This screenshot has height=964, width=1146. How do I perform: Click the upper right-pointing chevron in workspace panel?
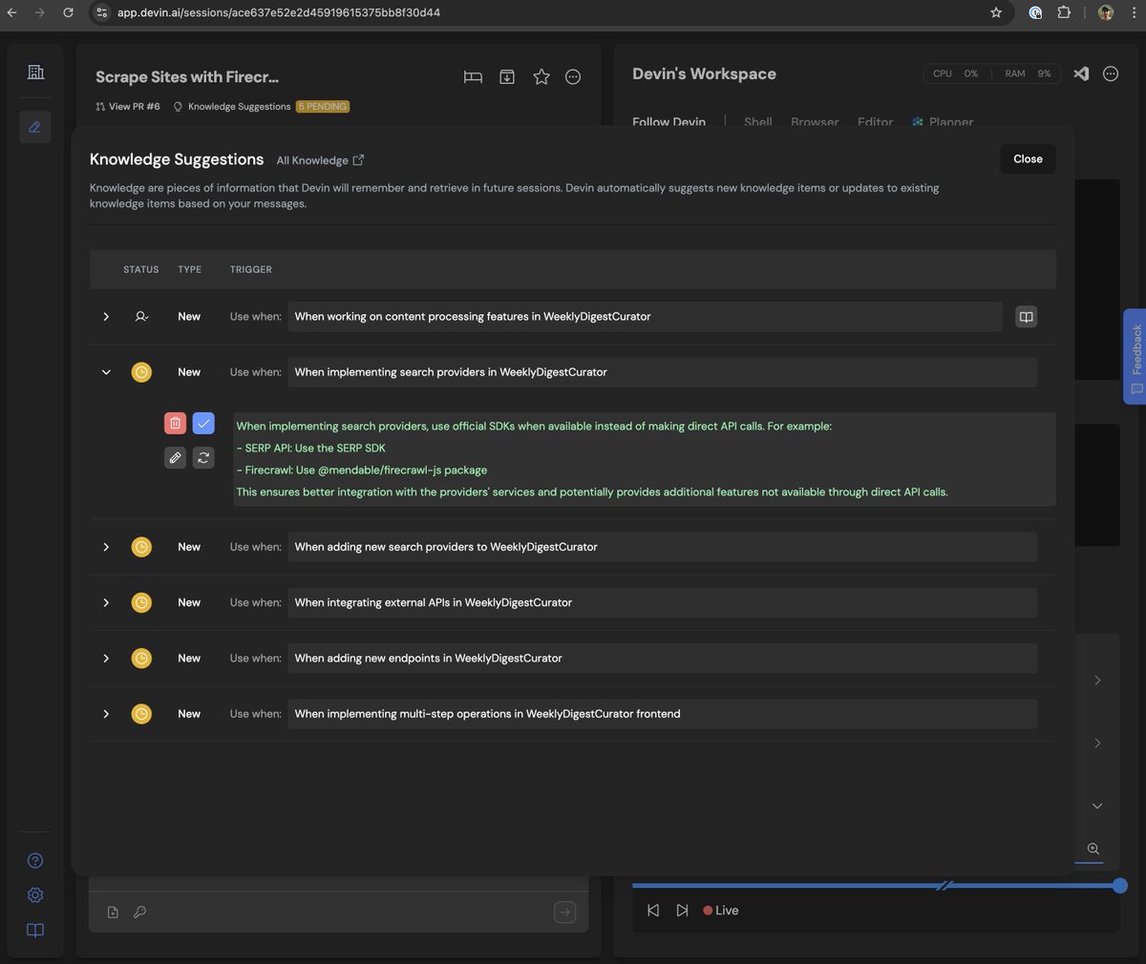coord(1097,681)
